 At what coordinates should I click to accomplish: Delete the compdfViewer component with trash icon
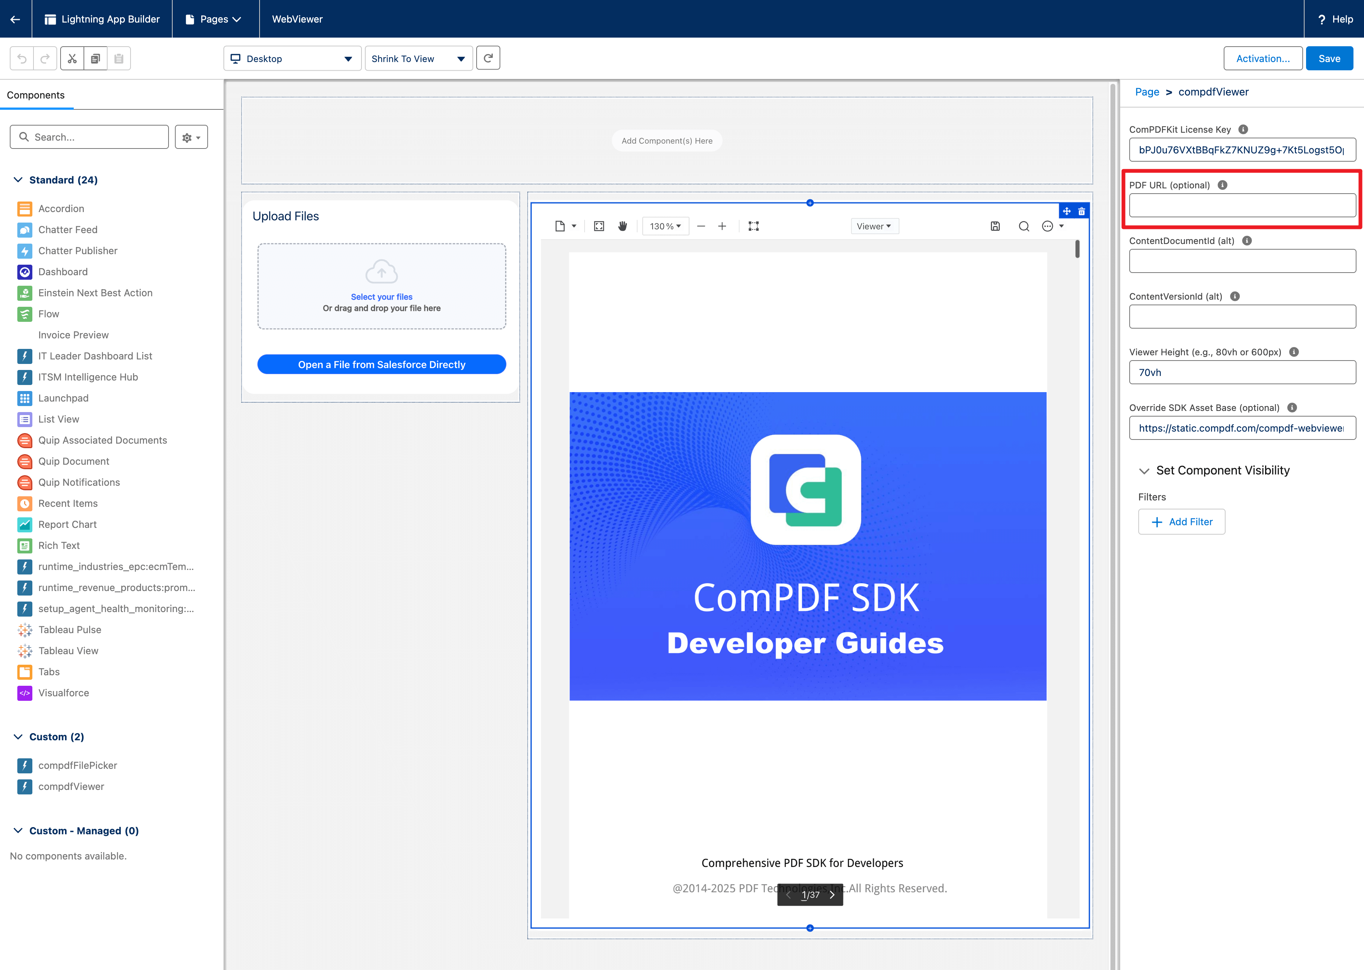1081,211
